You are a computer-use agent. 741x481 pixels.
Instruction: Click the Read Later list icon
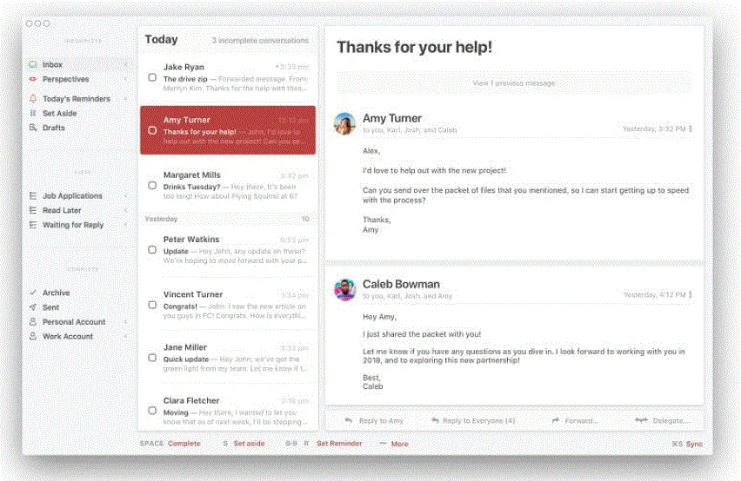(x=33, y=210)
